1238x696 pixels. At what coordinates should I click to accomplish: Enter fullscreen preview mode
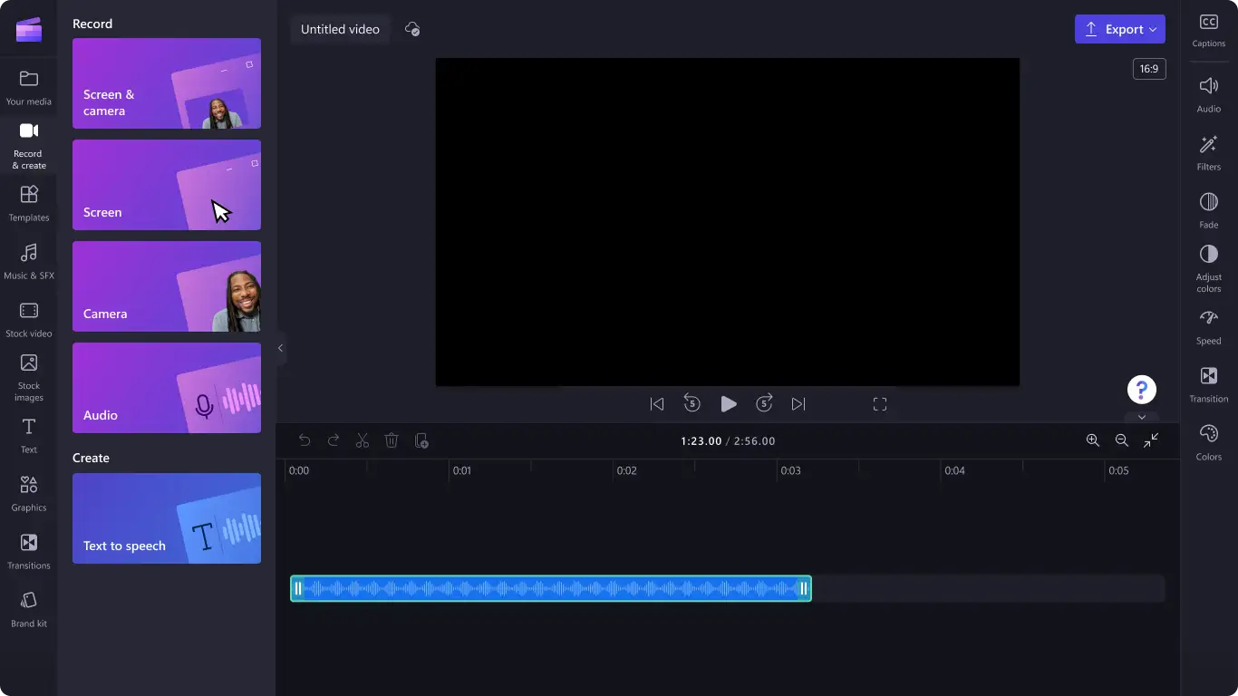[x=880, y=404]
